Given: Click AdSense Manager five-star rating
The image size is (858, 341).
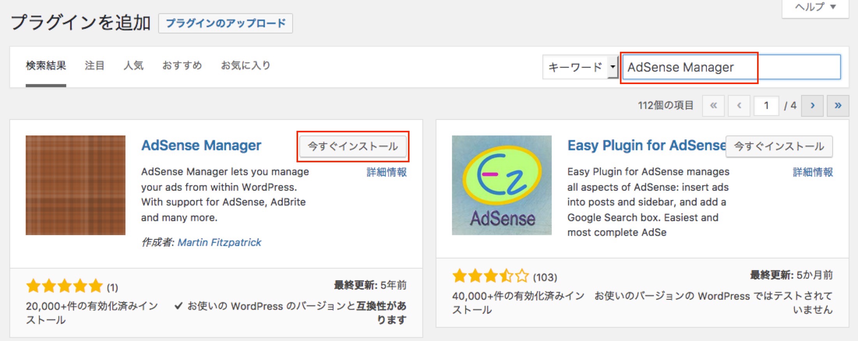Looking at the screenshot, I should (x=64, y=287).
